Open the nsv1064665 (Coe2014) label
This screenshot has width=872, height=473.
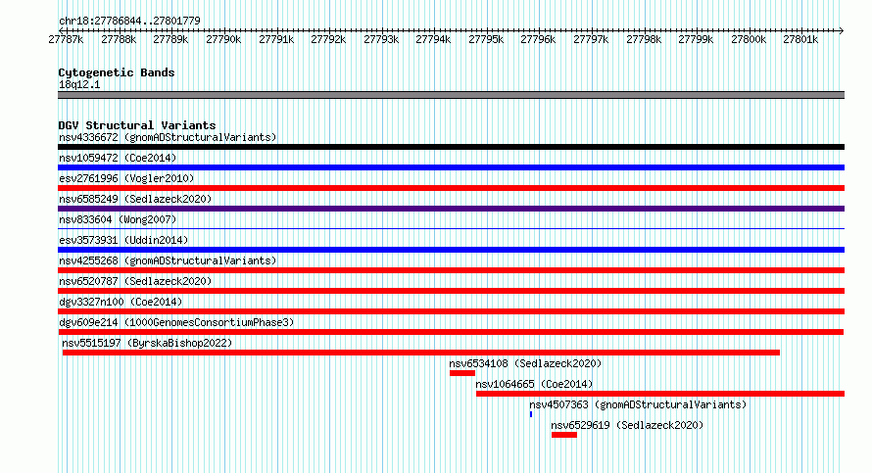[534, 385]
